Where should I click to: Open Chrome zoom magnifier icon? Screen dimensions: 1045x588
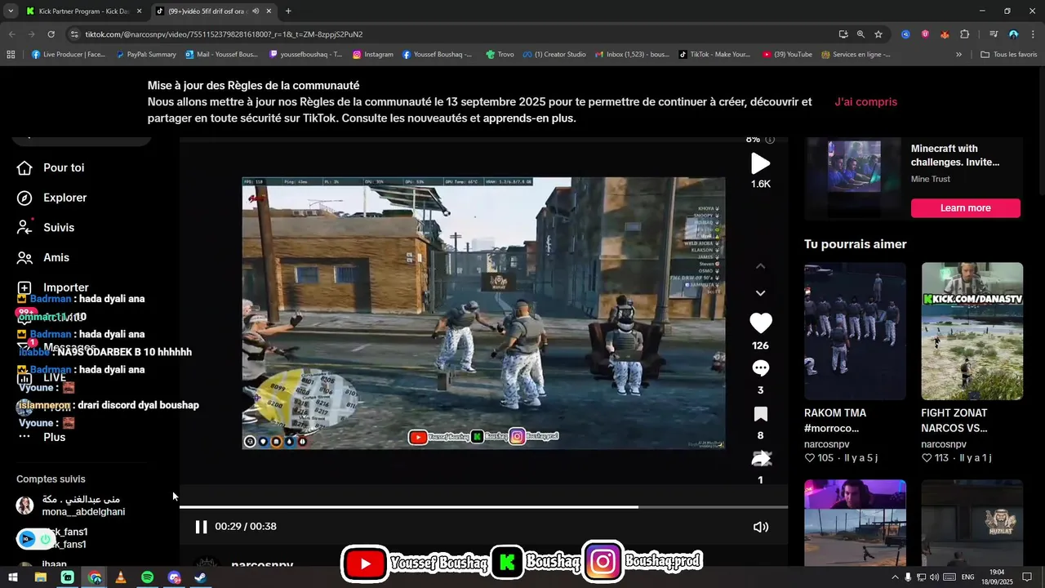click(x=860, y=34)
